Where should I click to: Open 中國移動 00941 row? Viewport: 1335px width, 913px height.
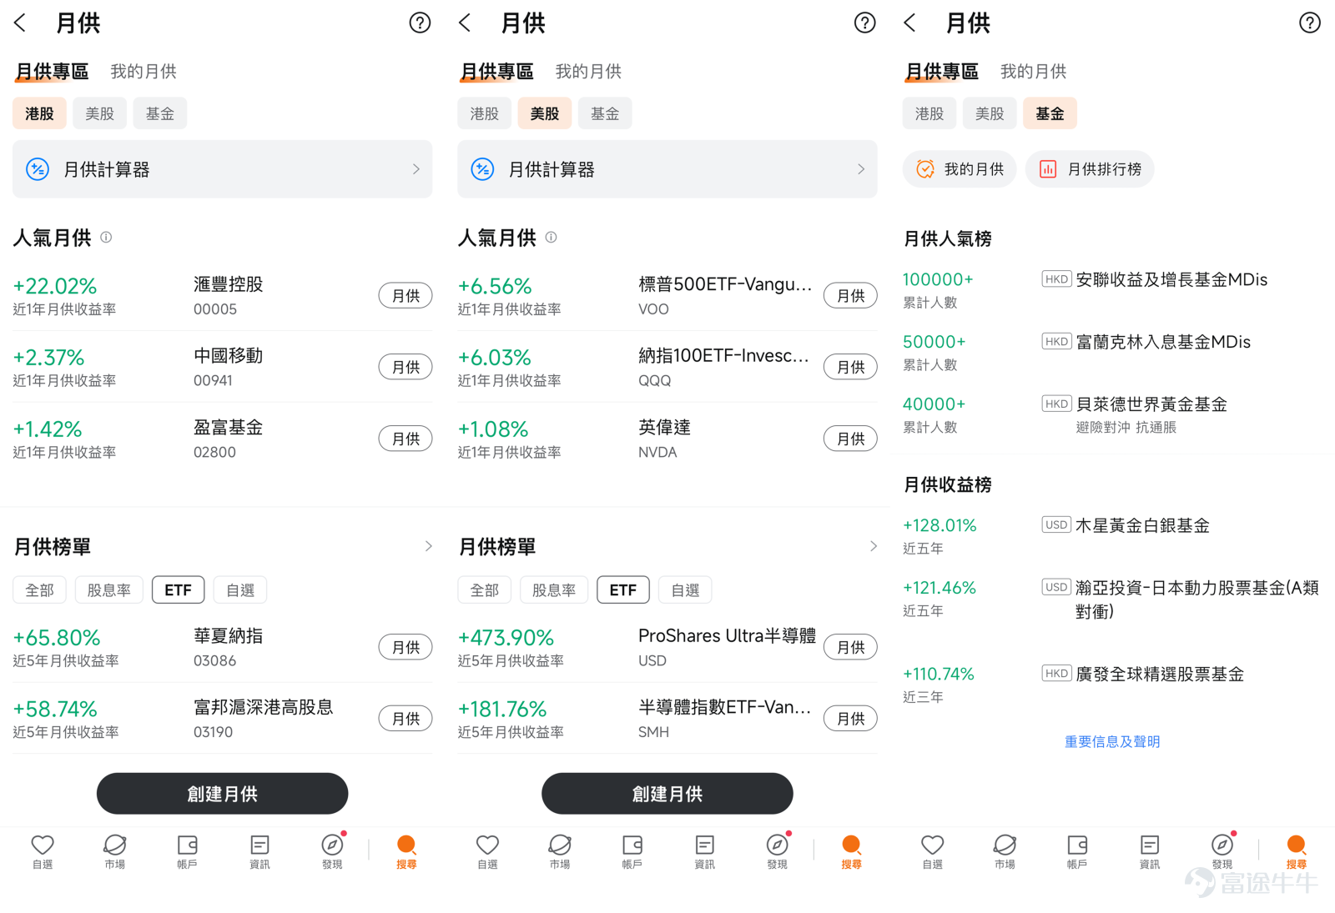point(222,367)
